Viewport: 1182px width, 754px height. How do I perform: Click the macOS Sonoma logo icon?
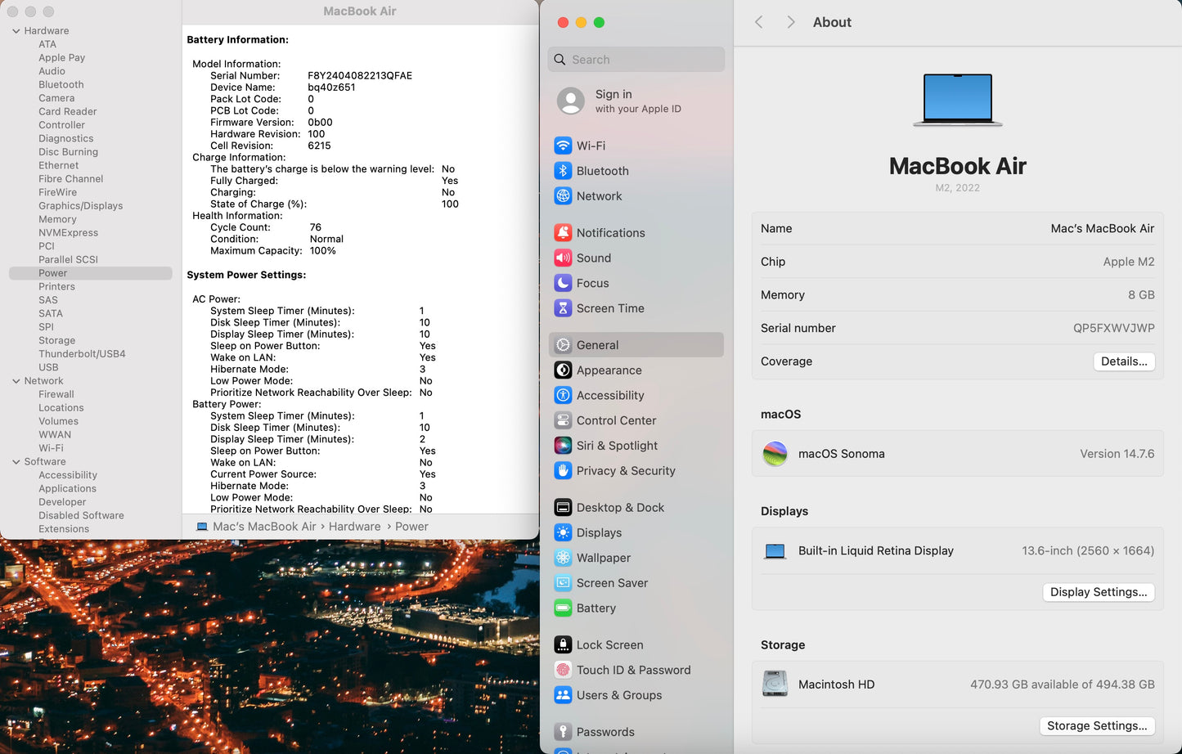coord(775,454)
